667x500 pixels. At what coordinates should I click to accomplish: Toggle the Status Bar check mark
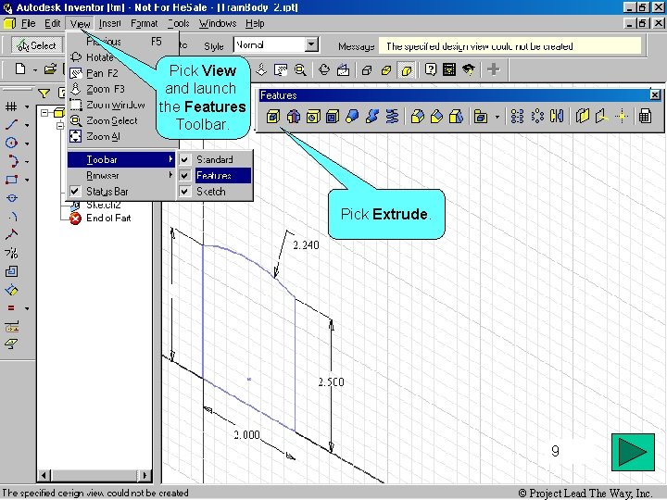point(75,192)
